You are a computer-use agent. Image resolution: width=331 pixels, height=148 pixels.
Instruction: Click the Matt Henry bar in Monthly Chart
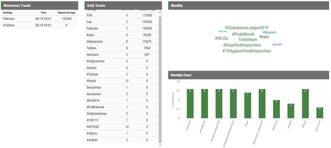(x=320, y=113)
